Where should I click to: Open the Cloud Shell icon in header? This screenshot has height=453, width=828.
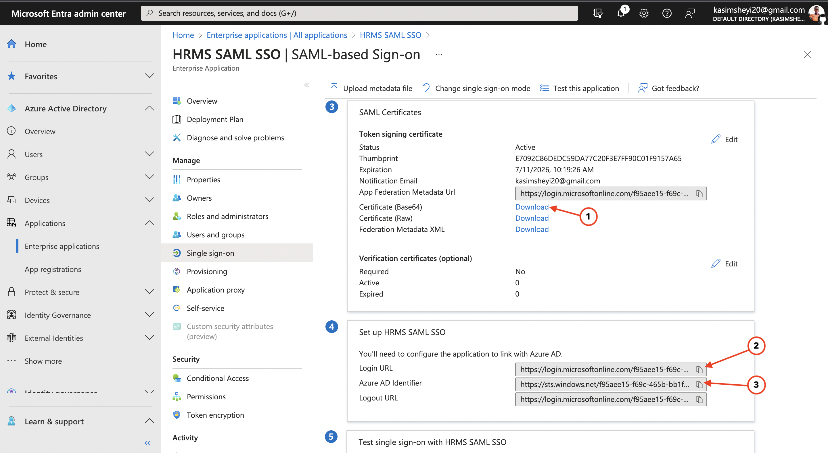pyautogui.click(x=597, y=13)
